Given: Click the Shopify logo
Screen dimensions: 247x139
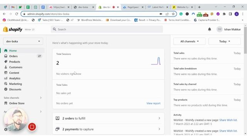Looking at the screenshot, I should coord(13,29).
